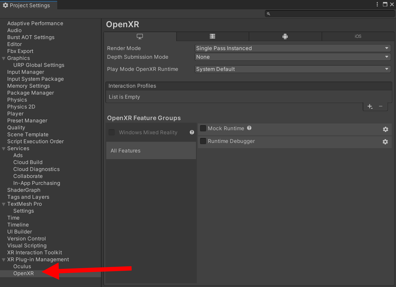Open Version Control settings

coord(27,239)
